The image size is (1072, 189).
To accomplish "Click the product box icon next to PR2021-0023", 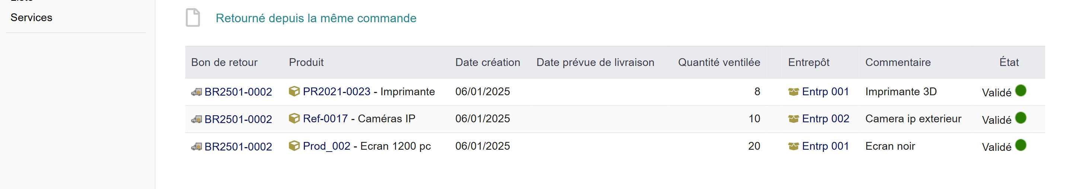I will [x=294, y=91].
